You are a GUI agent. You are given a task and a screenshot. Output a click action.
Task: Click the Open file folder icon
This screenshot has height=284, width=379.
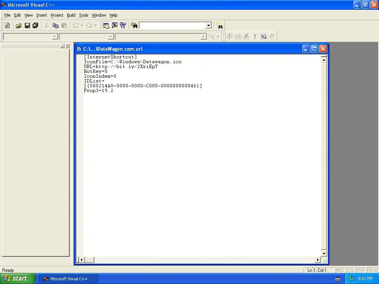click(19, 26)
